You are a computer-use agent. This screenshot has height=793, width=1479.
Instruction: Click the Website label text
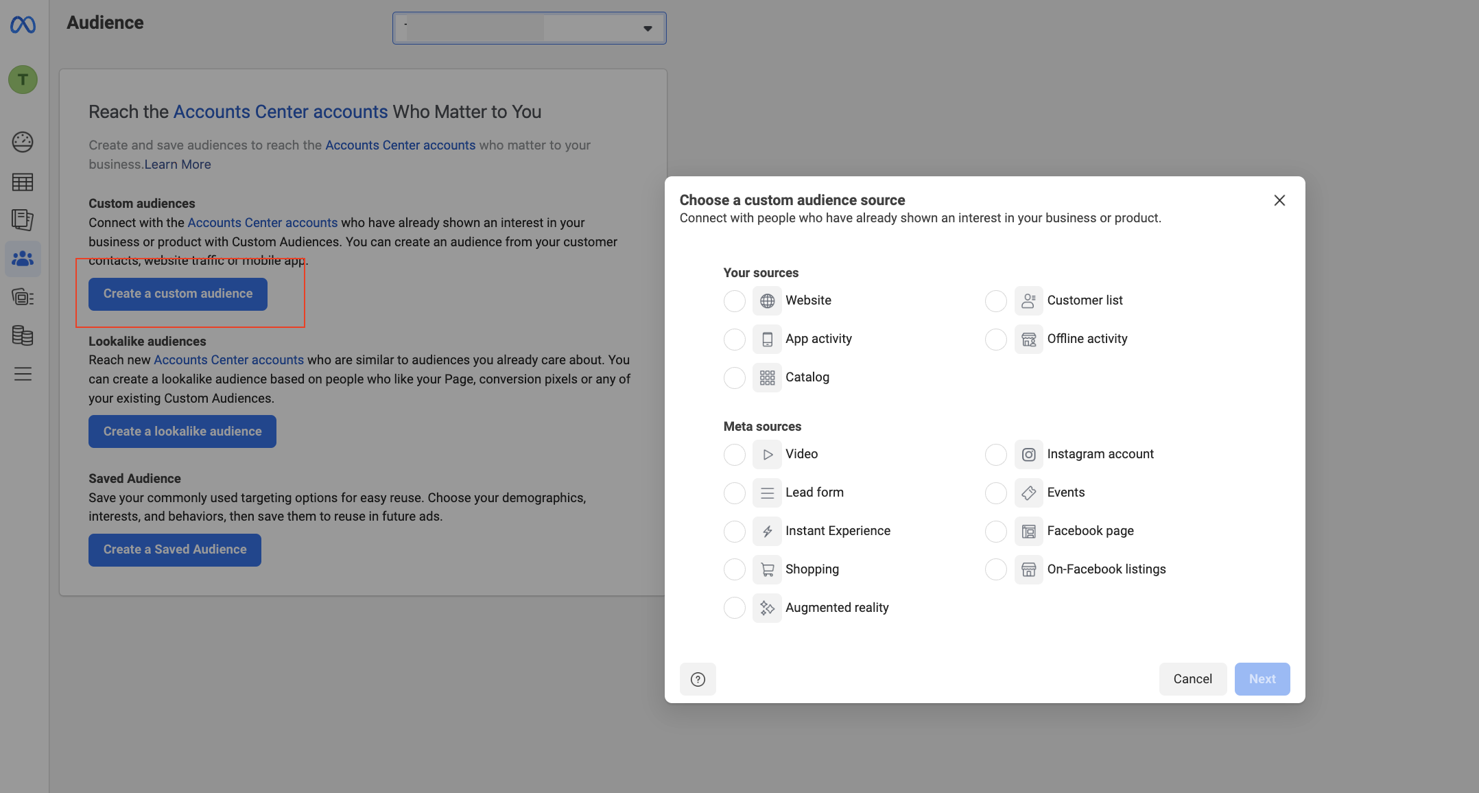[x=808, y=300]
